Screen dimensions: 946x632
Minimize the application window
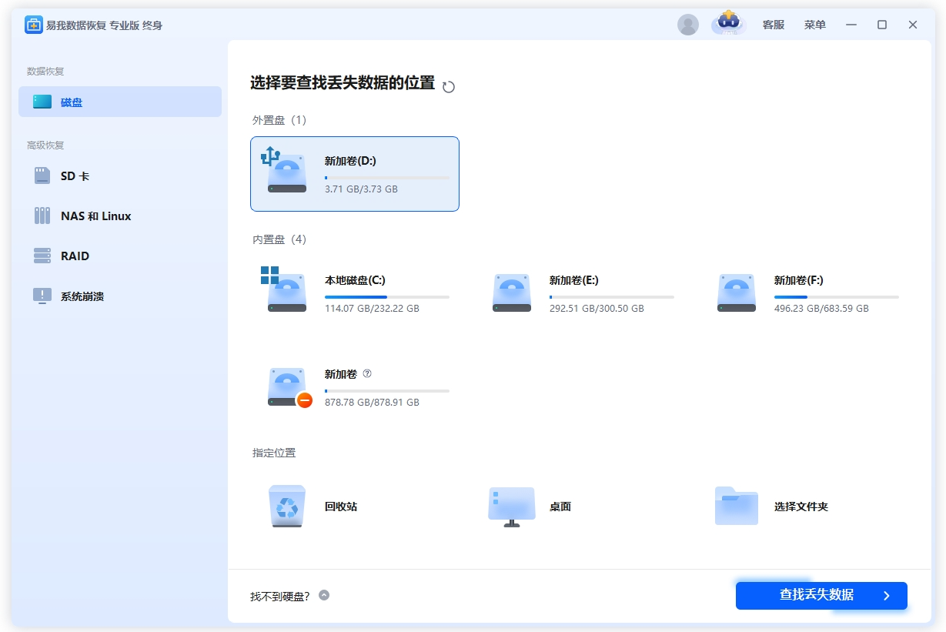(x=851, y=25)
